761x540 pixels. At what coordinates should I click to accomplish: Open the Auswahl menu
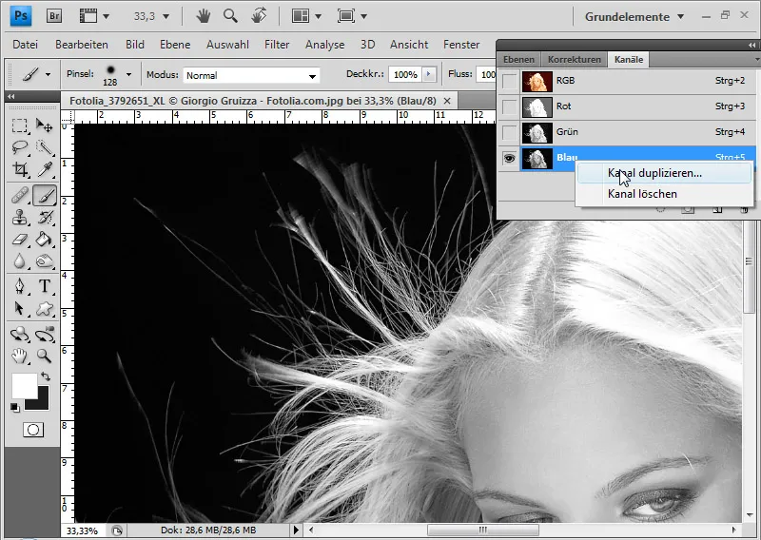(227, 45)
